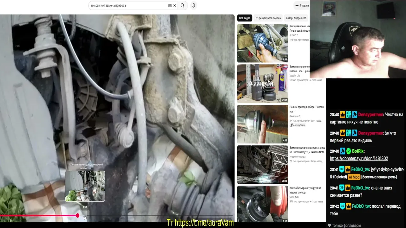The image size is (406, 228).
Task: Click FeDkO_tw username on 'послал перевод' message
Action: click(x=361, y=206)
